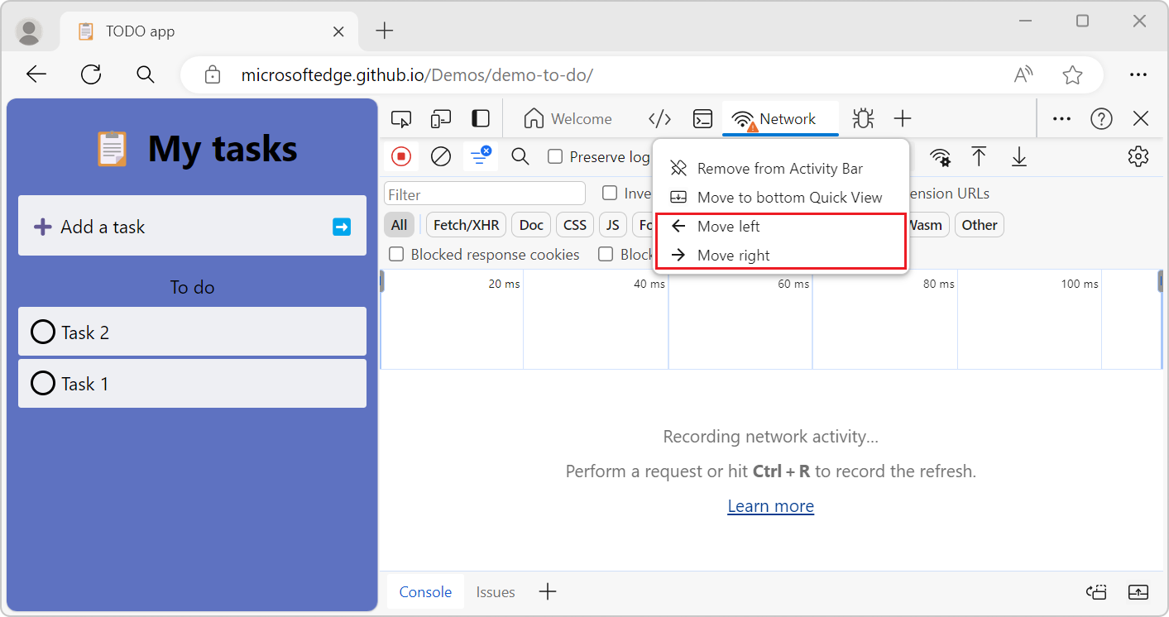Click the More tools plus icon
This screenshot has width=1169, height=617.
[903, 119]
